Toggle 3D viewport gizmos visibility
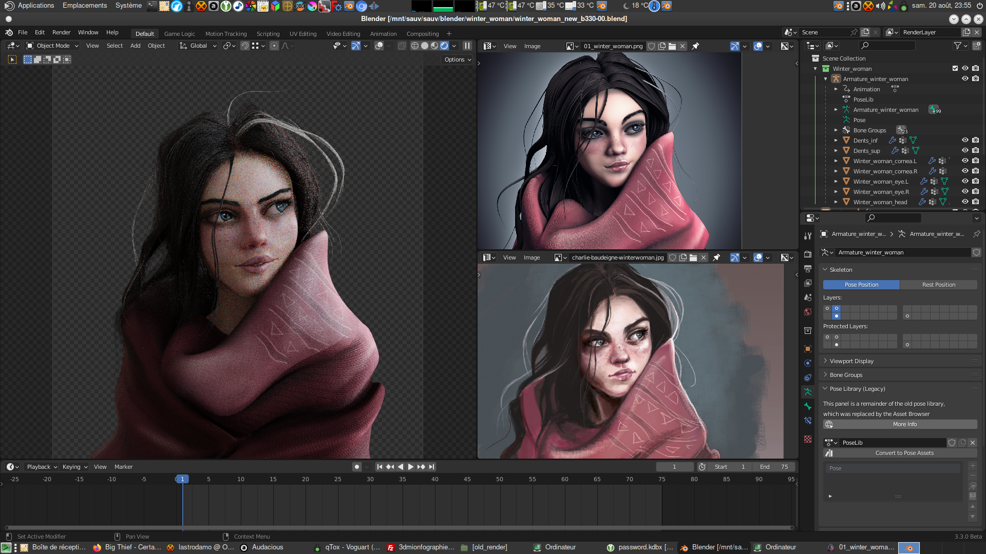The height and width of the screenshot is (554, 986). (355, 46)
